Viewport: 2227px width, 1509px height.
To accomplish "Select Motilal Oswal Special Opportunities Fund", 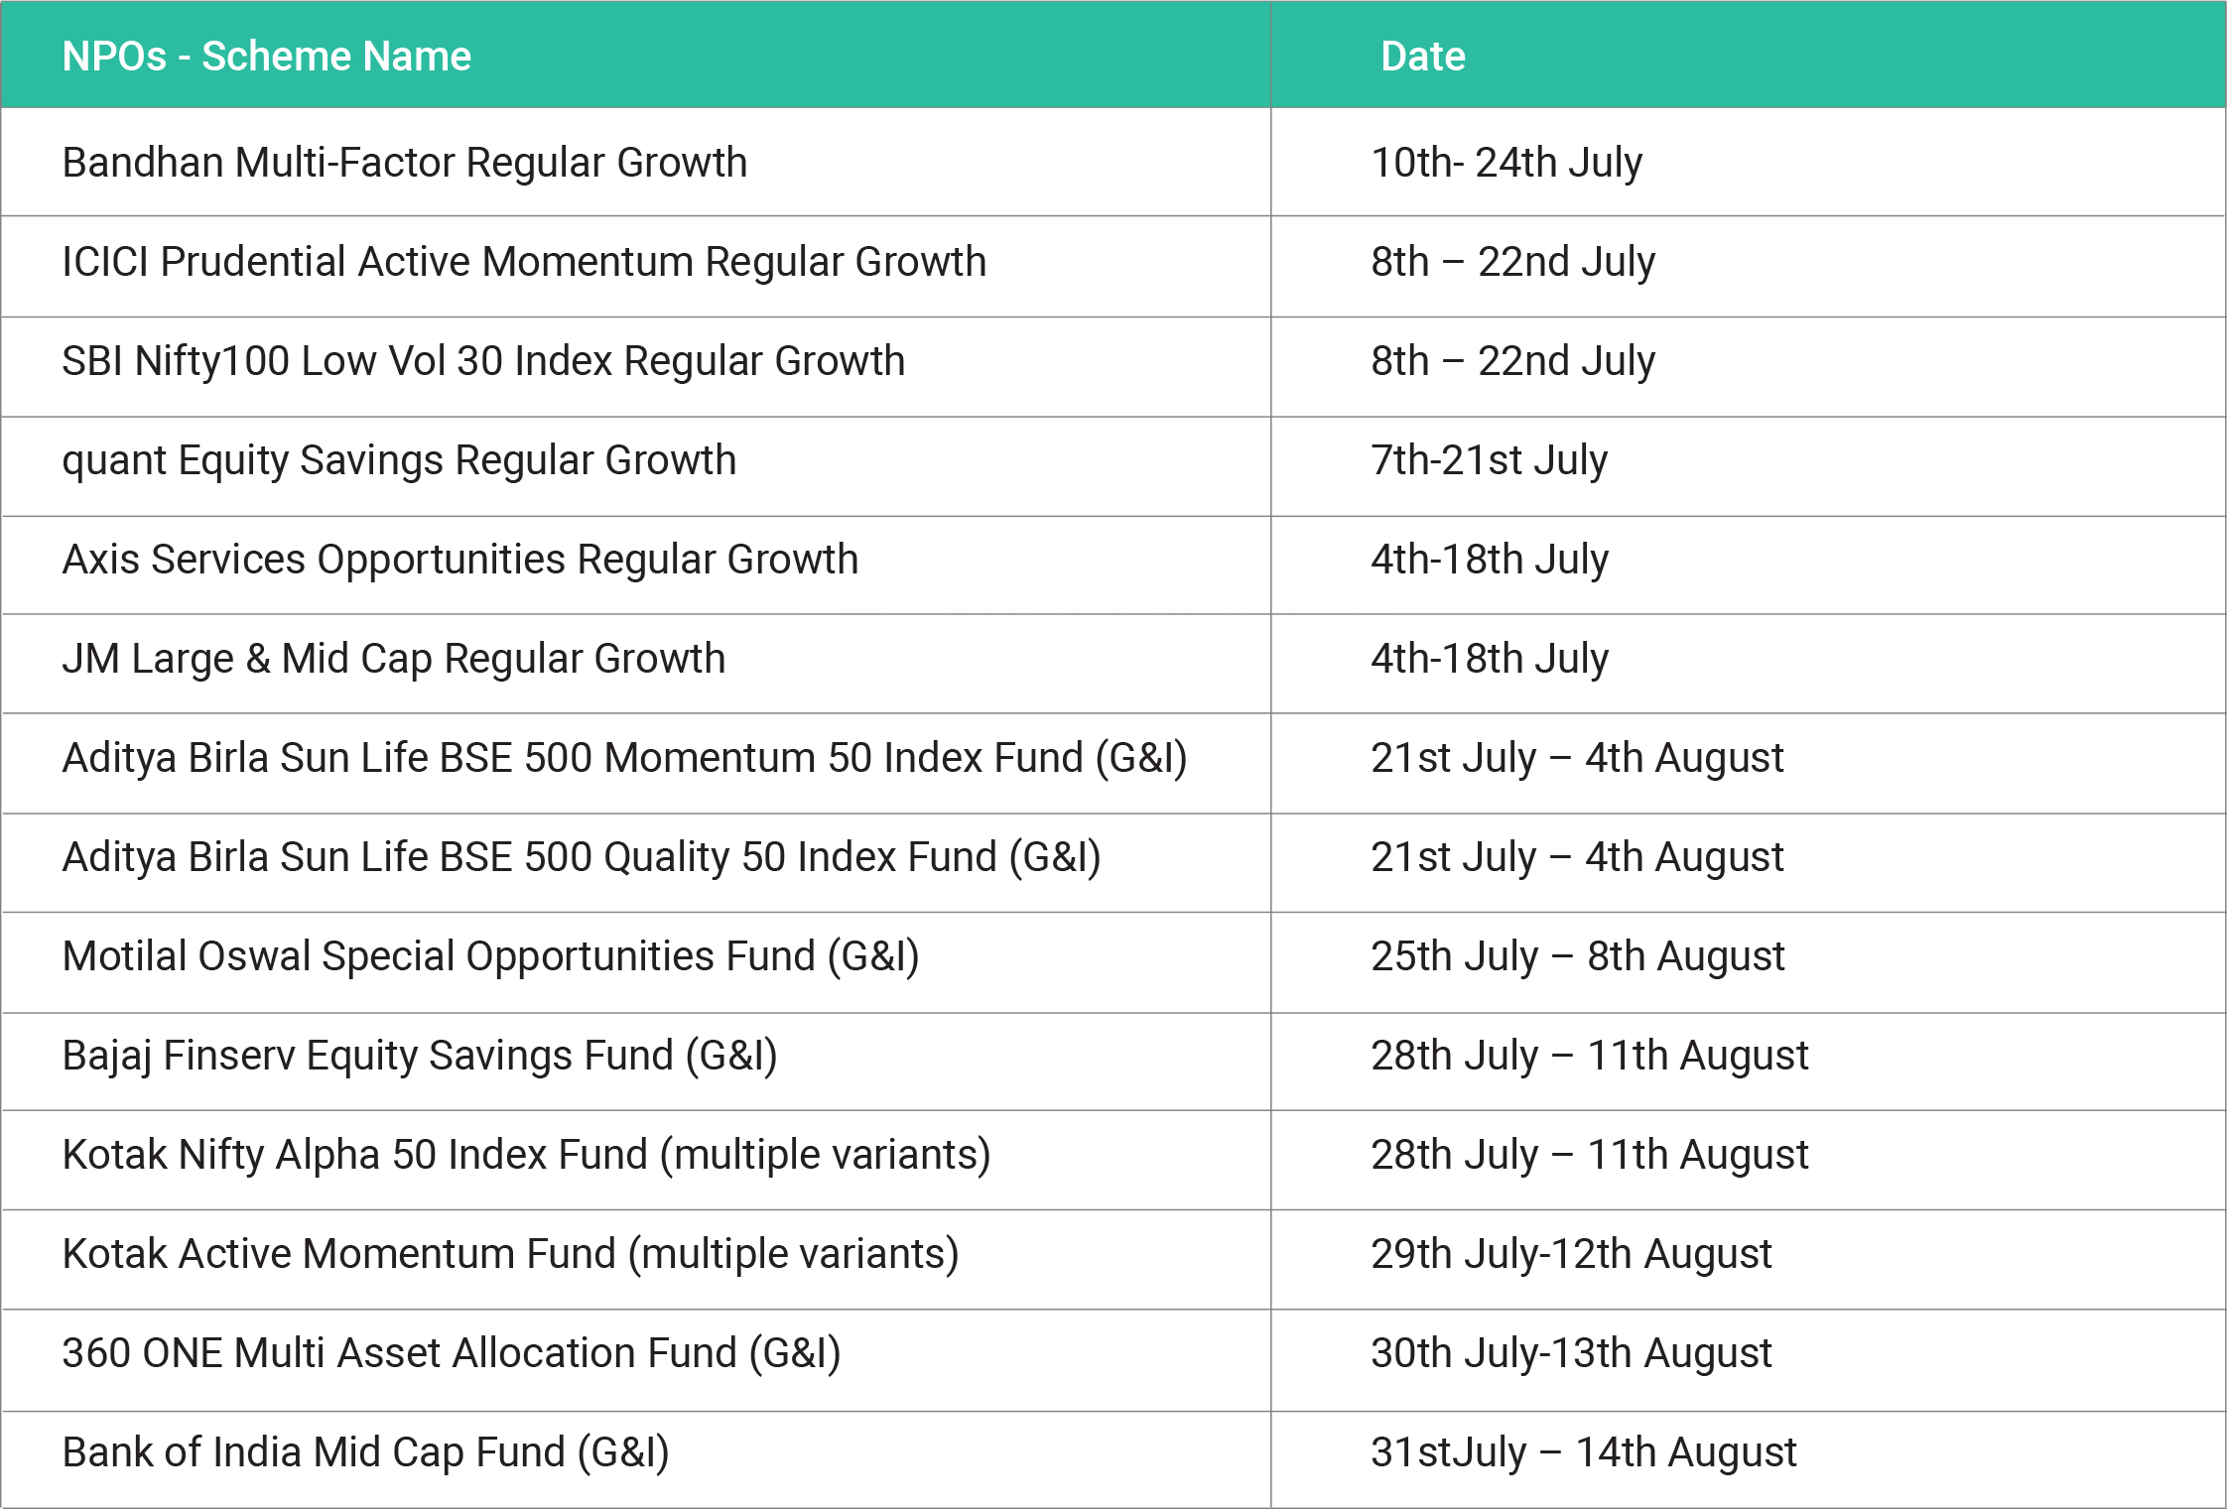I will (490, 956).
